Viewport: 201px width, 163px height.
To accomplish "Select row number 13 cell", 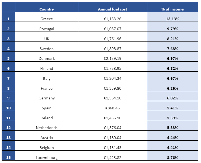I will click(8, 136).
